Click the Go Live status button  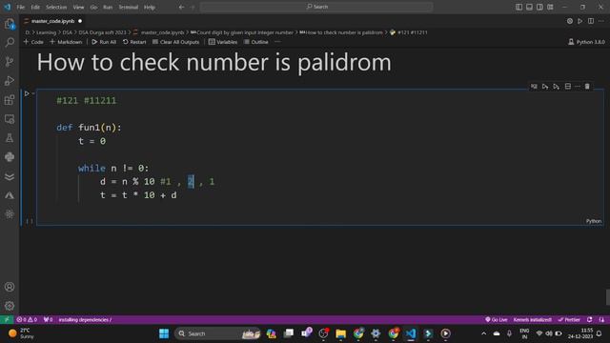pos(497,320)
